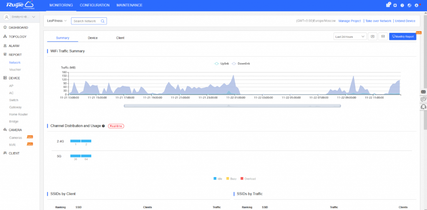Click the export download icon button
Image resolution: width=427 pixels, height=210 pixels.
click(373, 37)
